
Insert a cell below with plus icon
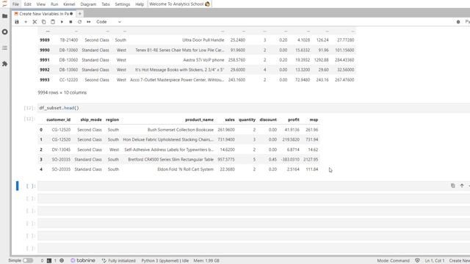point(26,22)
